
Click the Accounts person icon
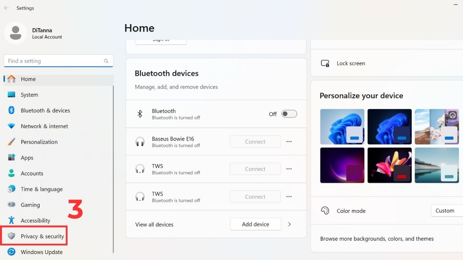(x=12, y=173)
